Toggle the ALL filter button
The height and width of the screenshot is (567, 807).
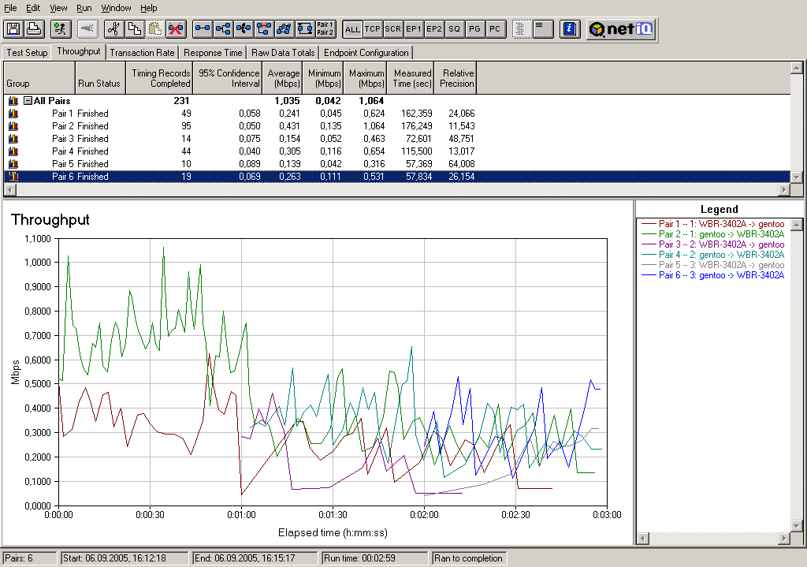click(x=352, y=29)
